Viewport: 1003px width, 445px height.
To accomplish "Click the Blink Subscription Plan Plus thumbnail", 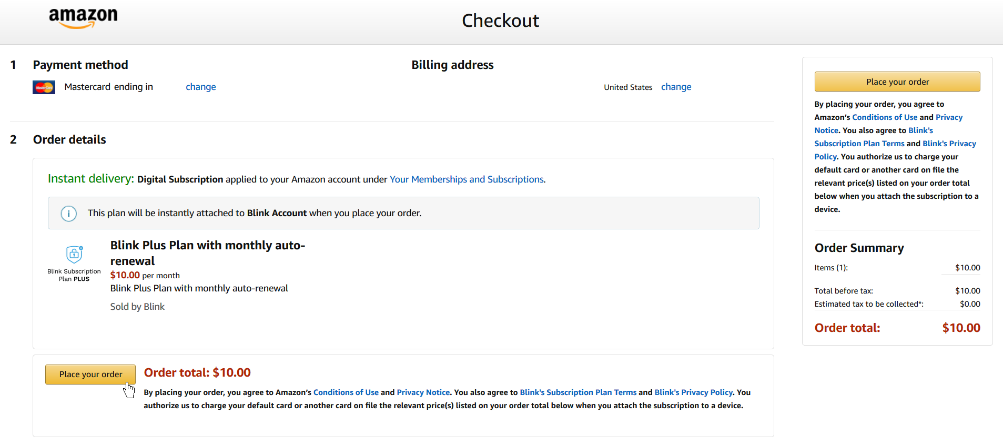I will coord(74,264).
